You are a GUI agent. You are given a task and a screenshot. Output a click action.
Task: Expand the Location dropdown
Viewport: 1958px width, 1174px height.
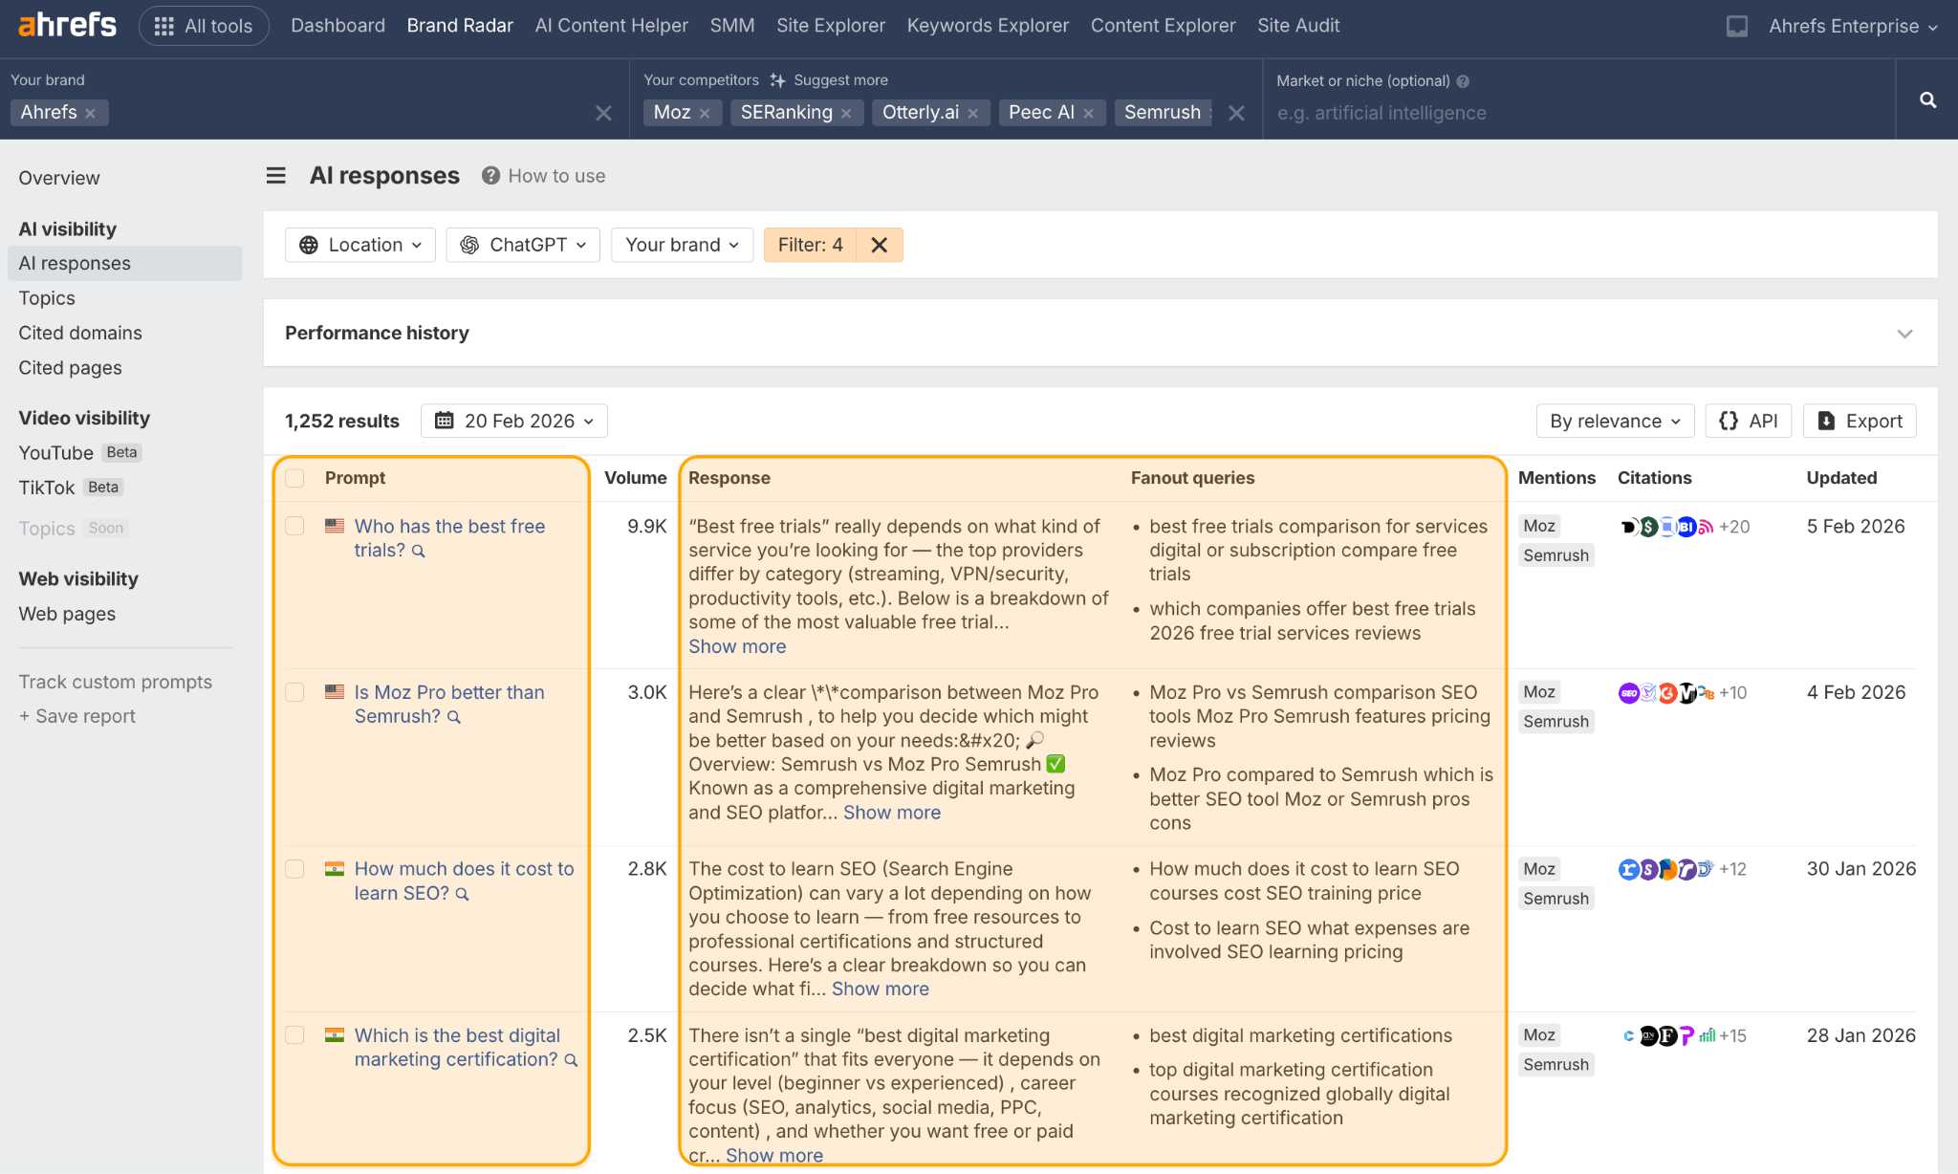point(359,245)
